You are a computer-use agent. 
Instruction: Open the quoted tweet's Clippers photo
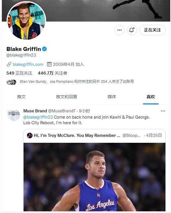94,177
